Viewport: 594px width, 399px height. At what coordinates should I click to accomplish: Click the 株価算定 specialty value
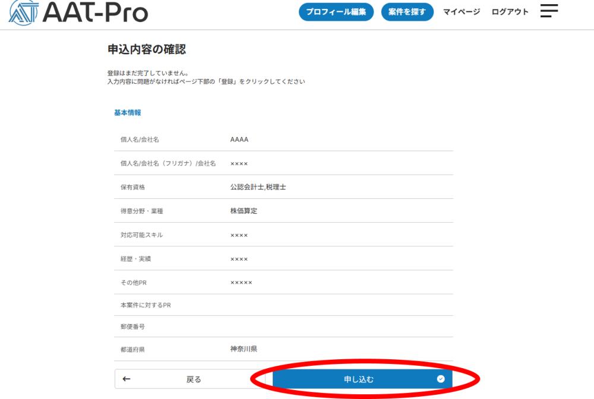click(244, 211)
